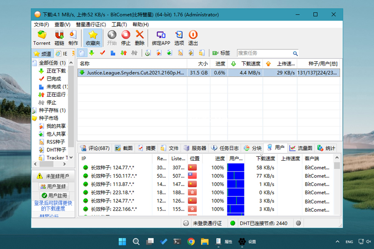Sort peers by the IP column header
Viewport: 374px width, 249px height.
[x=116, y=159]
